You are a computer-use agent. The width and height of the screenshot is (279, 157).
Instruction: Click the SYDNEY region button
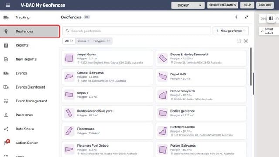[183, 5]
